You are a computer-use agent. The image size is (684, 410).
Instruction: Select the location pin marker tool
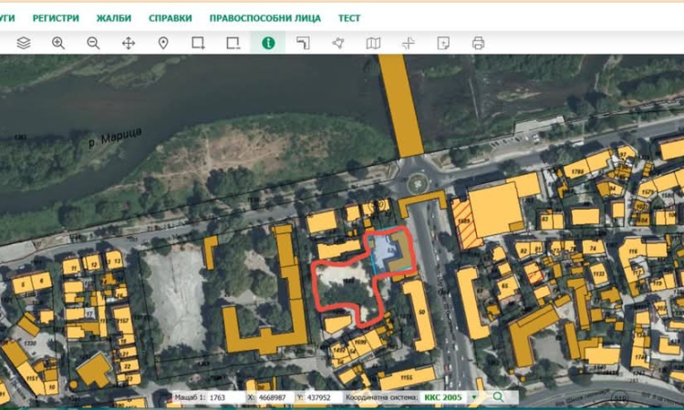pos(163,43)
